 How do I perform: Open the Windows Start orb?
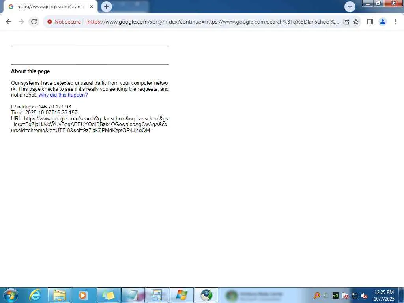point(11,295)
